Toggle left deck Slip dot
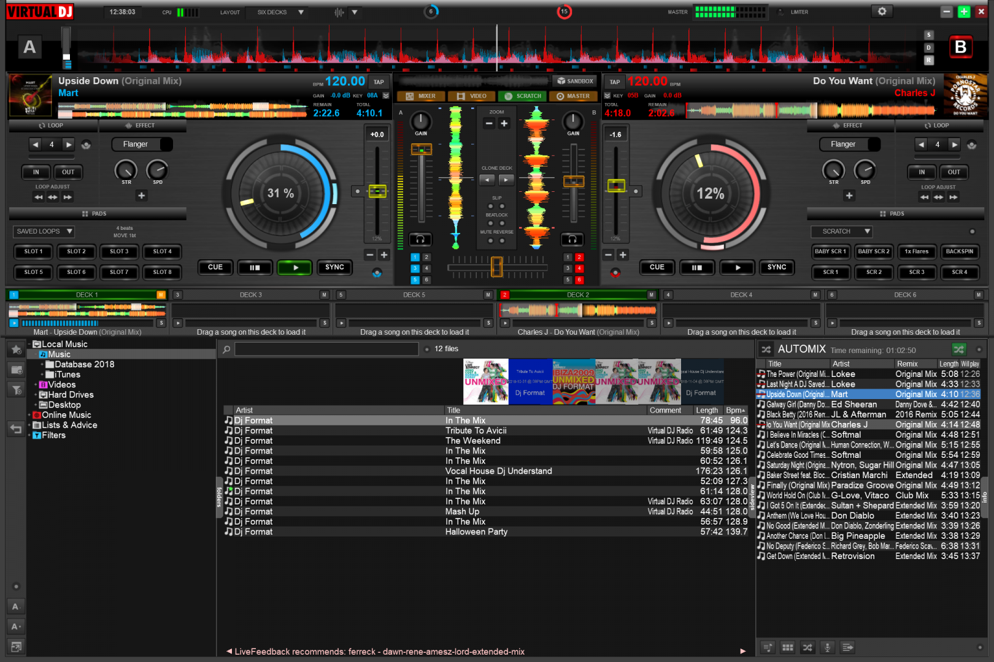This screenshot has height=662, width=994. (491, 207)
